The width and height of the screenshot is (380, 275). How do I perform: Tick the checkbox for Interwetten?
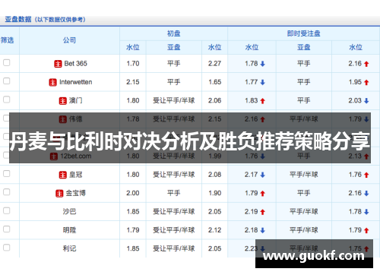7,81
